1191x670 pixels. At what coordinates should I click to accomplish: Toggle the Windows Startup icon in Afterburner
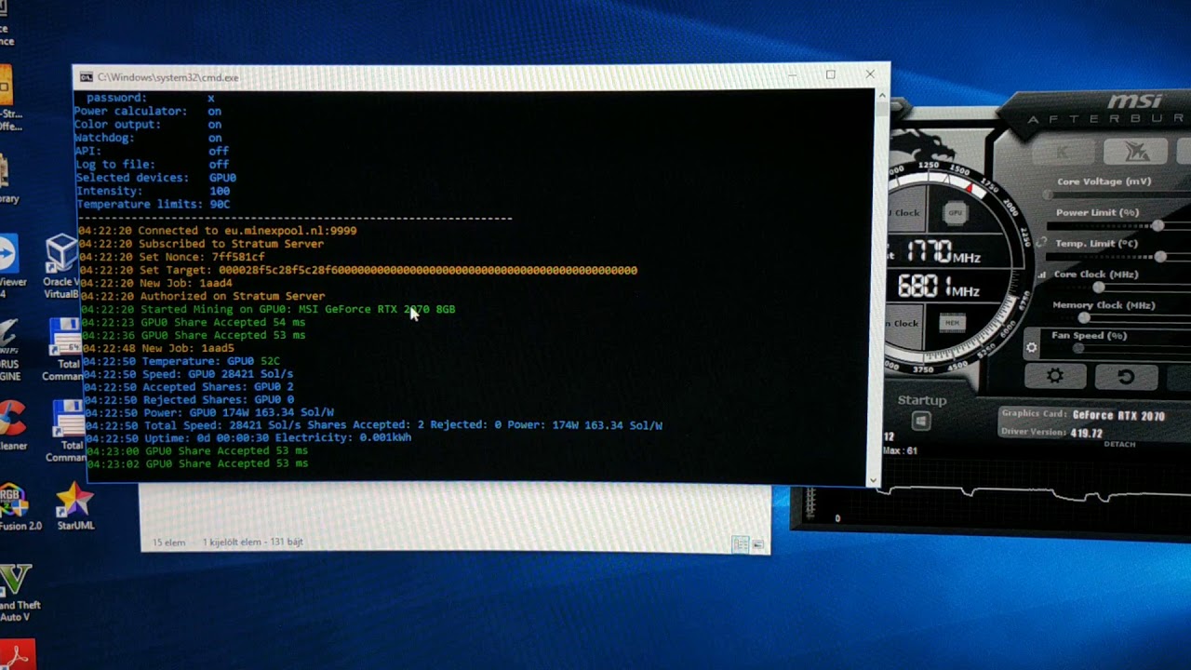[921, 422]
